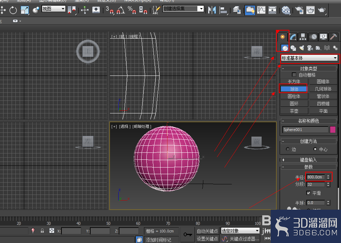Click the Mirror tool in the toolbar
Image resolution: width=341 pixels, height=243 pixels.
point(212,10)
